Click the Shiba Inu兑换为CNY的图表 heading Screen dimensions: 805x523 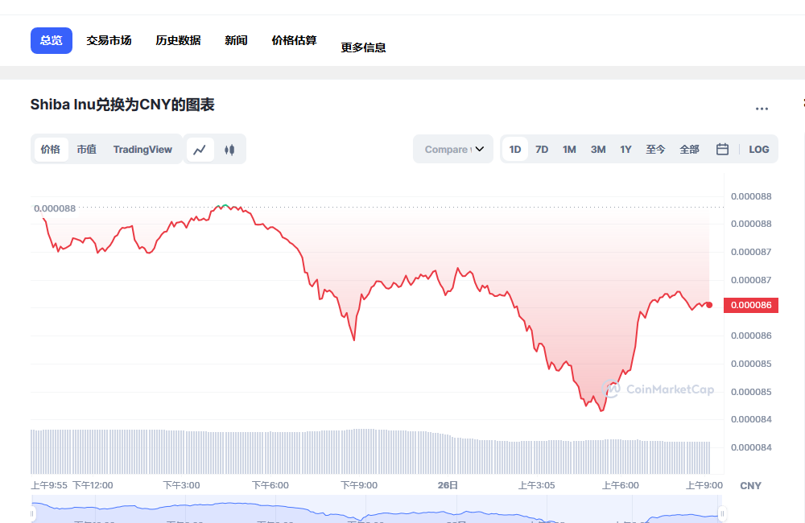point(122,105)
